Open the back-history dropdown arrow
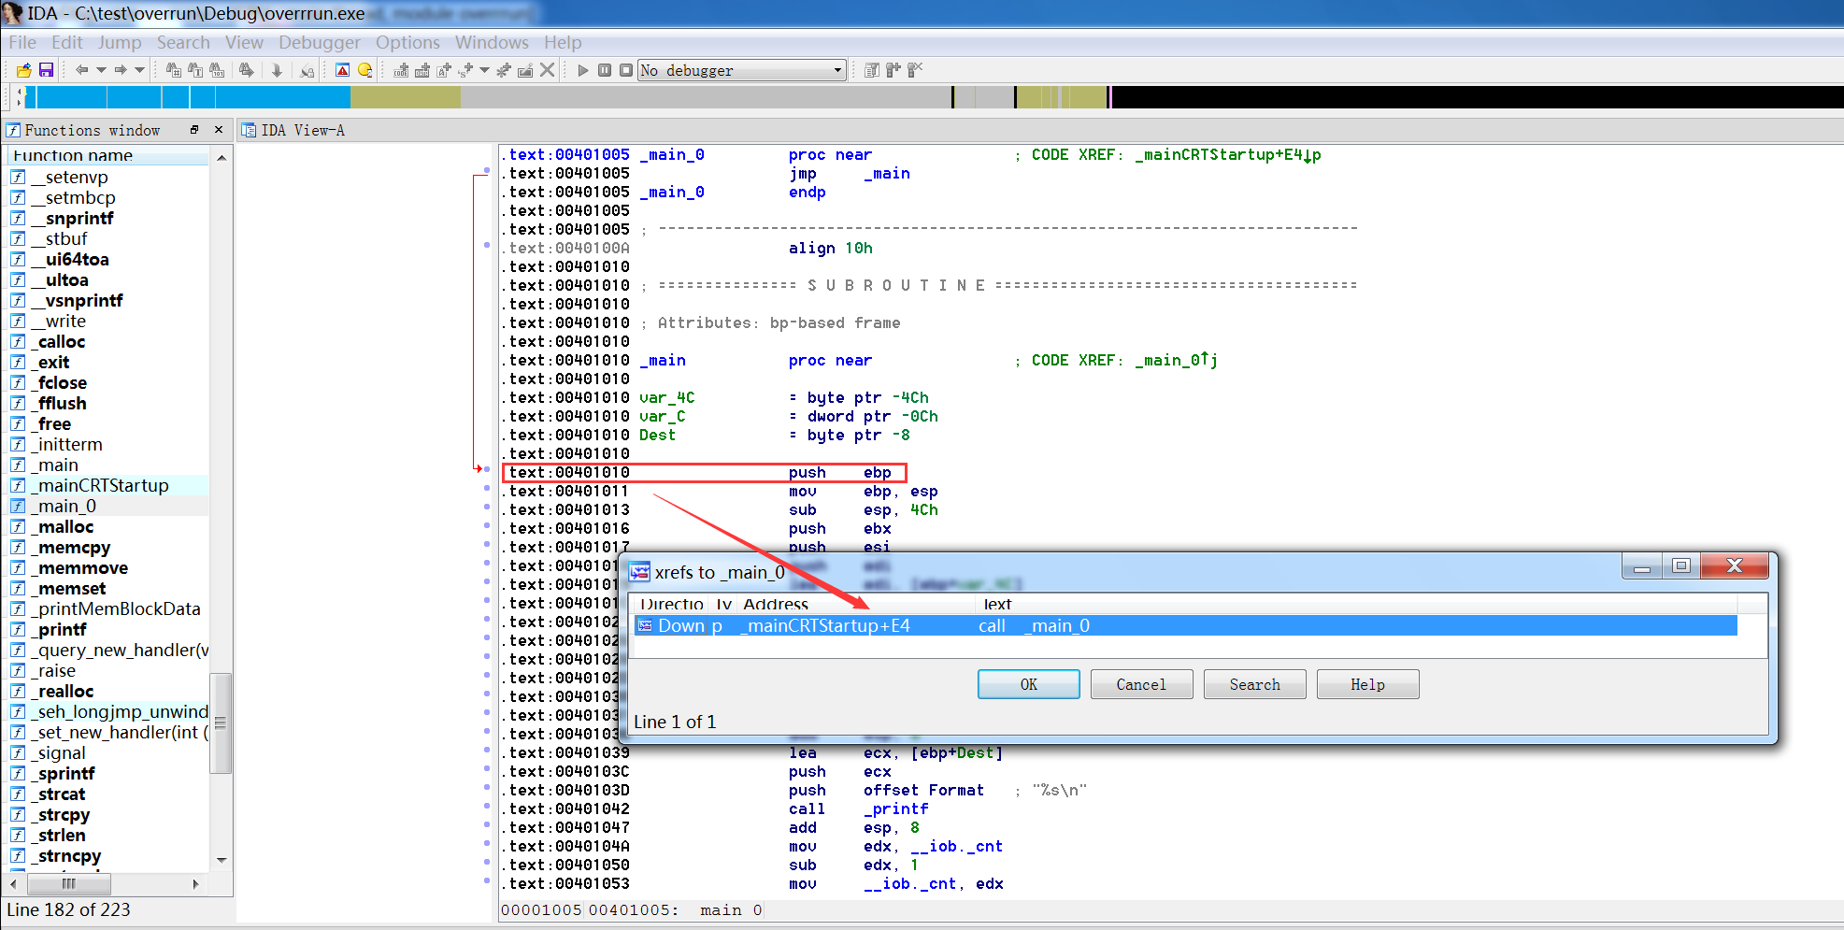Screen dimensions: 1844x930 (x=101, y=70)
